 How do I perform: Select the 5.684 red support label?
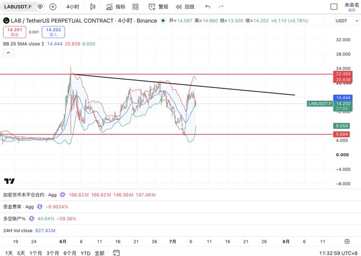pos(341,134)
